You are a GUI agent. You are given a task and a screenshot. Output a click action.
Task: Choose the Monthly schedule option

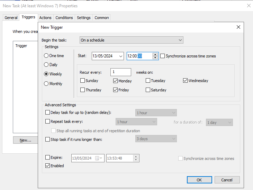(46, 84)
